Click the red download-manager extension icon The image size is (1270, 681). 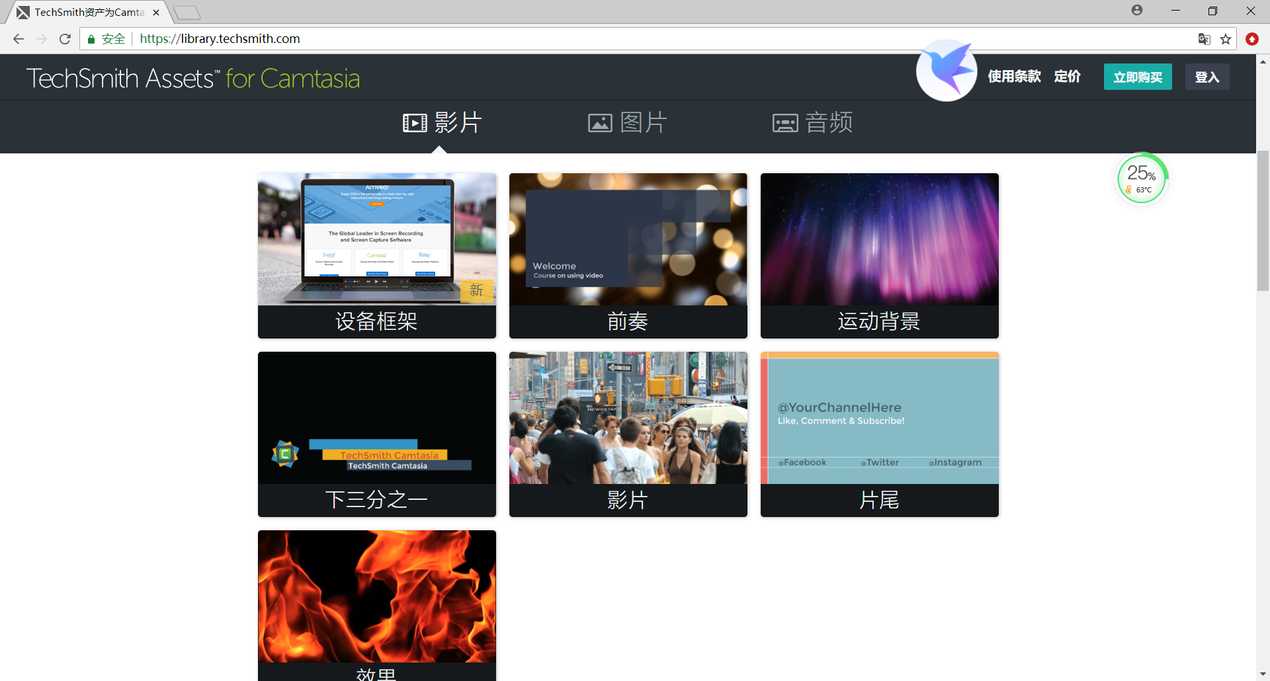tap(1252, 39)
